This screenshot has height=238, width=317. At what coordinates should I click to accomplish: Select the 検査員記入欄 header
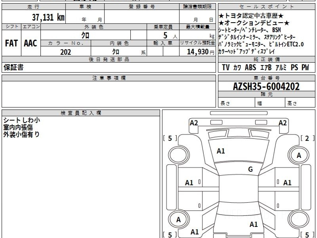point(81,113)
